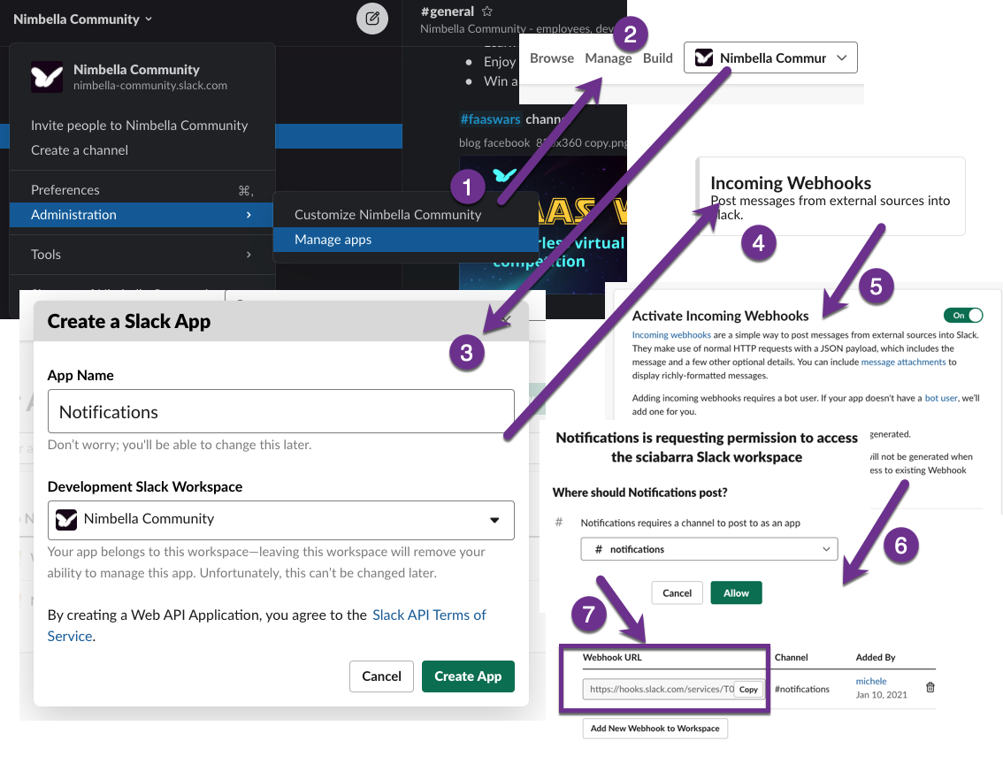The image size is (1003, 764).
Task: Expand the Tools submenu
Action: pyautogui.click(x=142, y=255)
